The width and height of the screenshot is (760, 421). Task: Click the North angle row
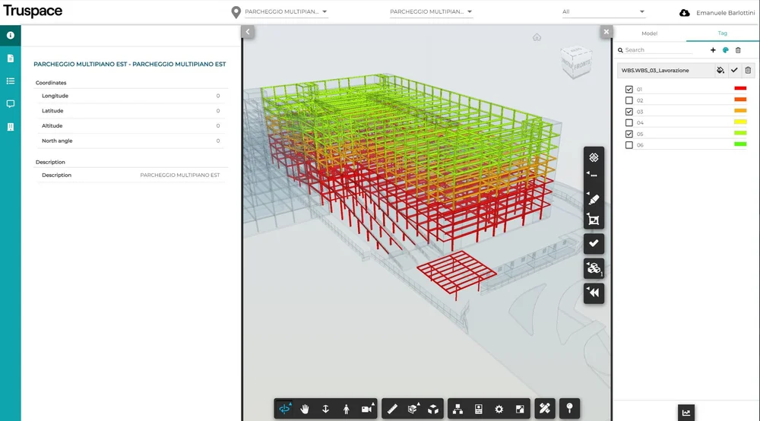click(131, 141)
